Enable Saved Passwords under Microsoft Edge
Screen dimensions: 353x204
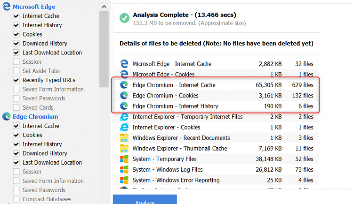pos(16,98)
